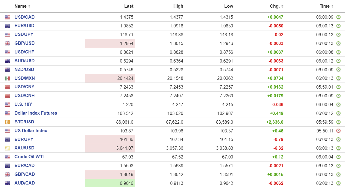The width and height of the screenshot is (345, 187).
Task: Click the green clock icon in USD/CAD row
Action: 338,17
